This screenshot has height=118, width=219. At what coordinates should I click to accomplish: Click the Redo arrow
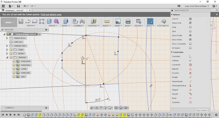click(x=32, y=6)
